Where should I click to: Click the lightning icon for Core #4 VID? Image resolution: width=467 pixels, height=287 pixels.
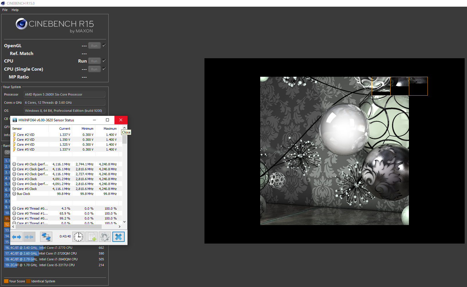pos(14,145)
